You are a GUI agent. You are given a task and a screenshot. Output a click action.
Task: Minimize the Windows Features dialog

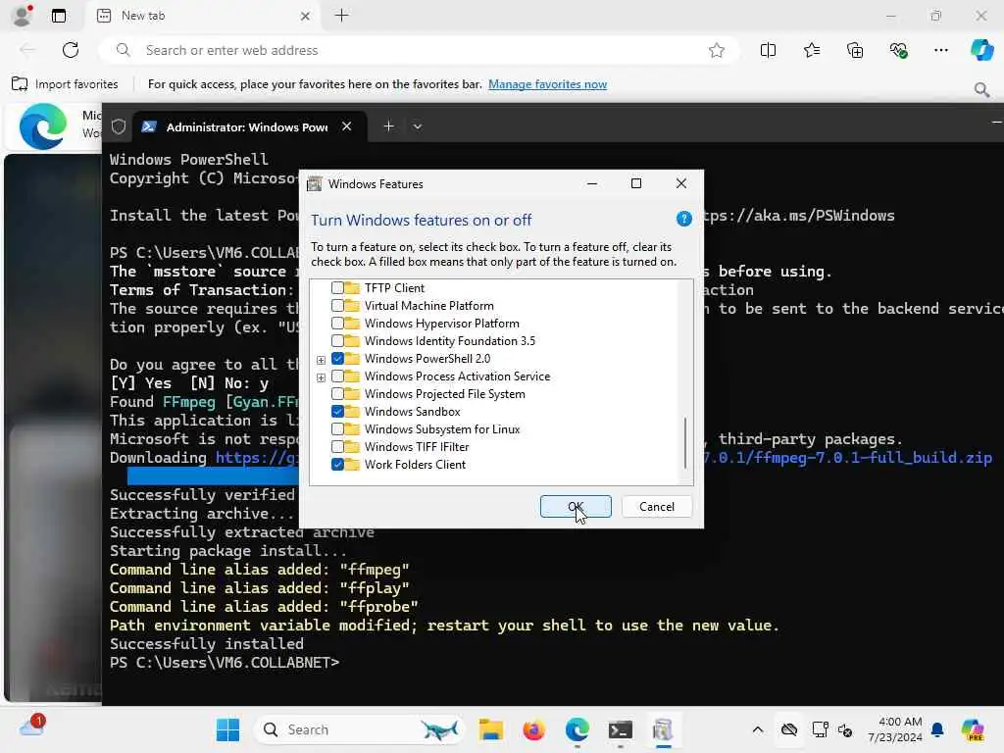(x=591, y=183)
